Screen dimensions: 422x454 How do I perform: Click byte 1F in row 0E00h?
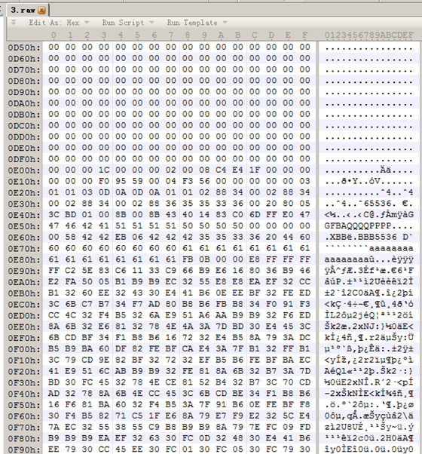tap(255, 170)
